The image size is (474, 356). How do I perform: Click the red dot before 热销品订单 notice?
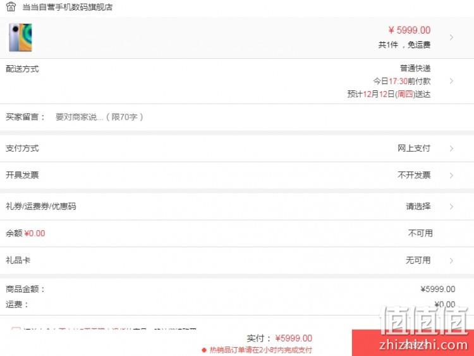204,350
